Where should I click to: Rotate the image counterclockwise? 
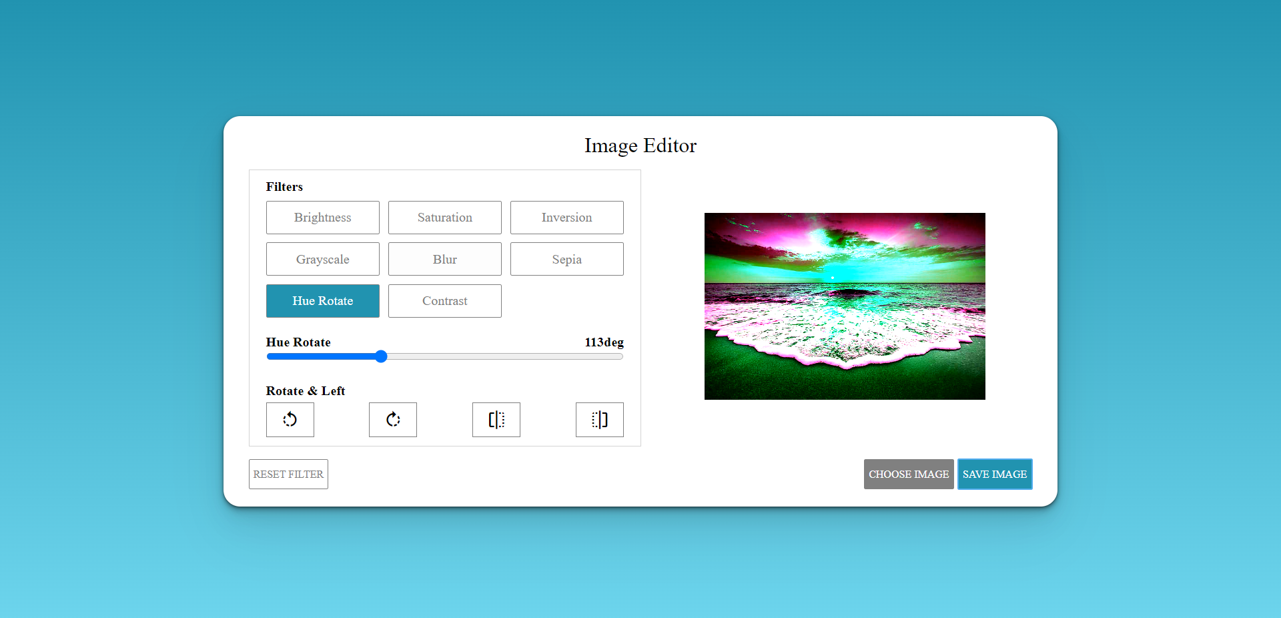(290, 420)
